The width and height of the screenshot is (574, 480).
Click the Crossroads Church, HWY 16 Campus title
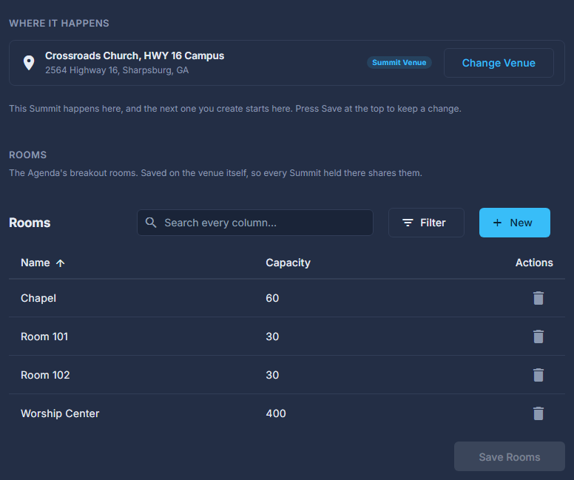(x=135, y=55)
